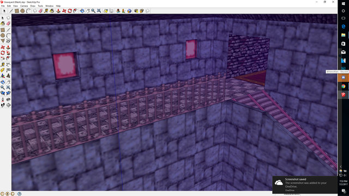Select the Polygon tool
Screen dimensions: 349x196
coord(3,41)
